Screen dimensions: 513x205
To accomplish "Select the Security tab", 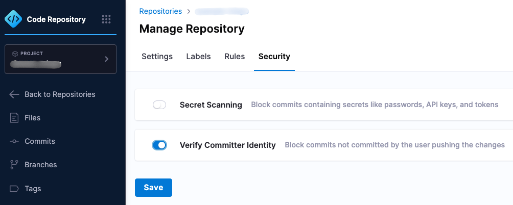I will pyautogui.click(x=274, y=57).
